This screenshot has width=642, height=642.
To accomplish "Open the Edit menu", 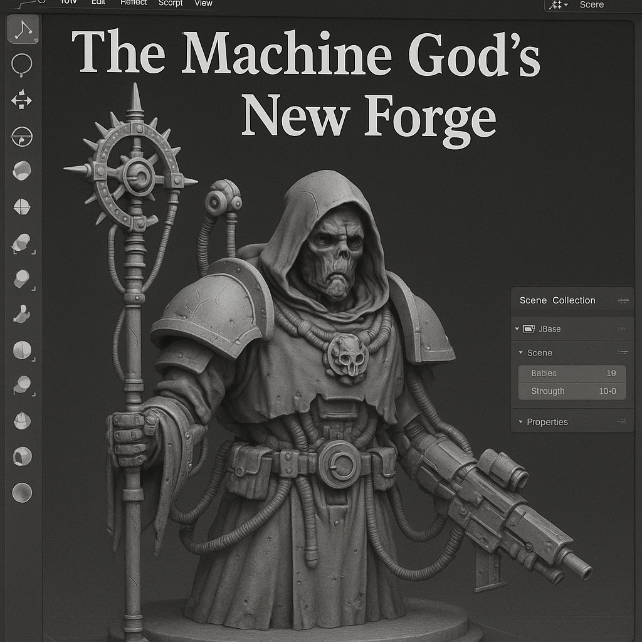I will click(x=98, y=3).
